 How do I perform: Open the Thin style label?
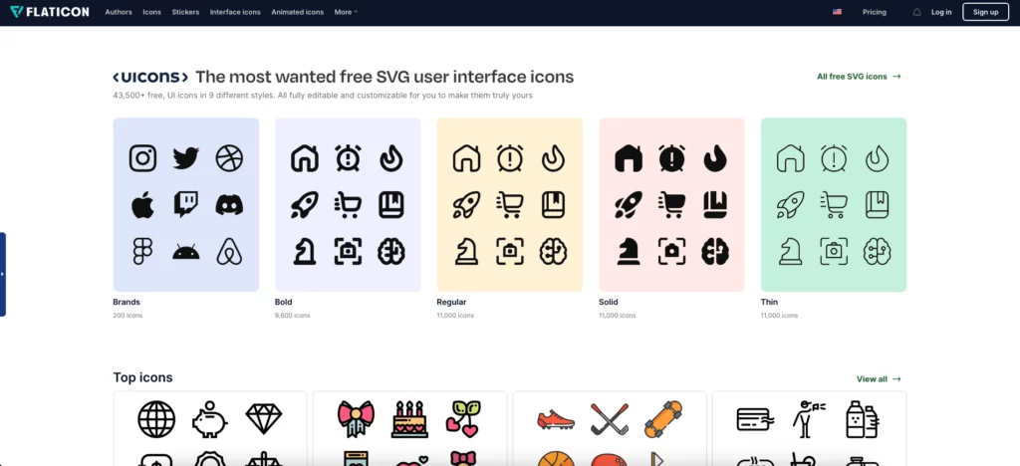pos(769,303)
